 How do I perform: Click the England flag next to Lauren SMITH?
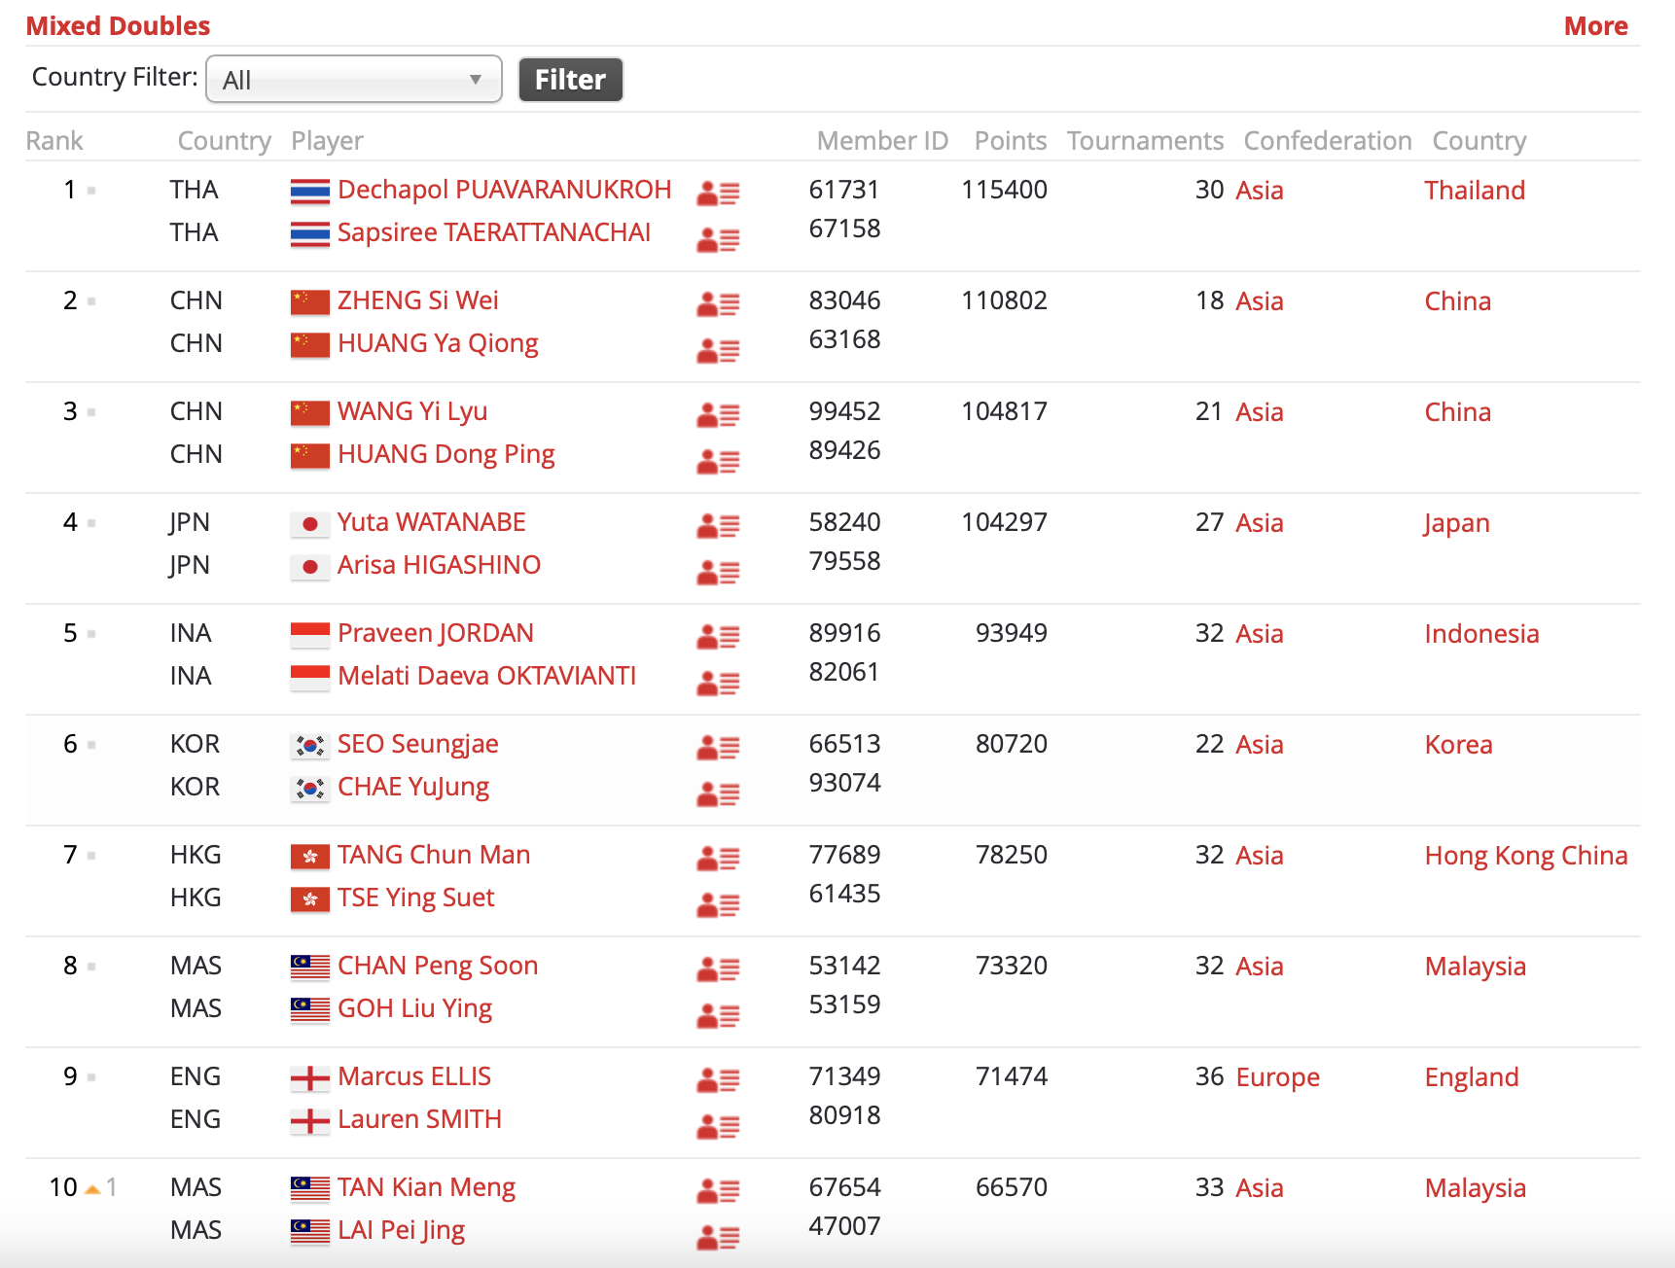point(309,1121)
